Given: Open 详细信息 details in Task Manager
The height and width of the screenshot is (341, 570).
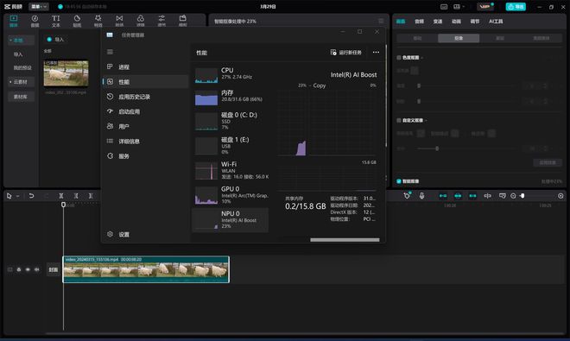Looking at the screenshot, I should (145, 141).
